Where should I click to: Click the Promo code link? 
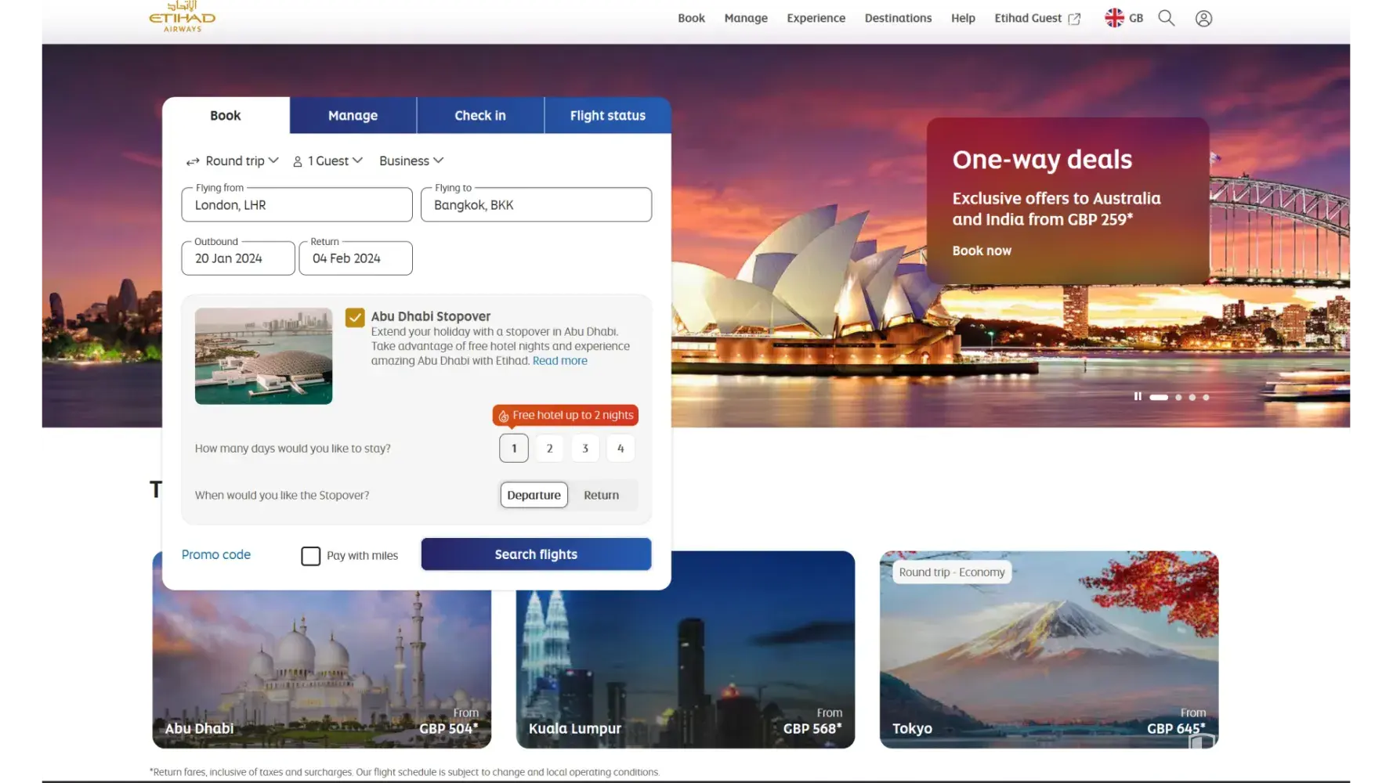216,555
